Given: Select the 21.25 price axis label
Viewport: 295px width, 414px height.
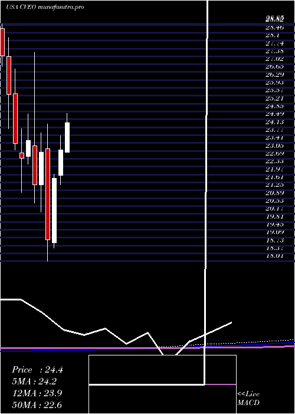Looking at the screenshot, I should [x=274, y=185].
